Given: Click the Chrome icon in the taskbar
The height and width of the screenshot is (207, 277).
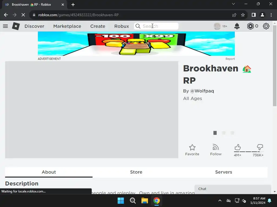Looking at the screenshot, I should (x=157, y=201).
